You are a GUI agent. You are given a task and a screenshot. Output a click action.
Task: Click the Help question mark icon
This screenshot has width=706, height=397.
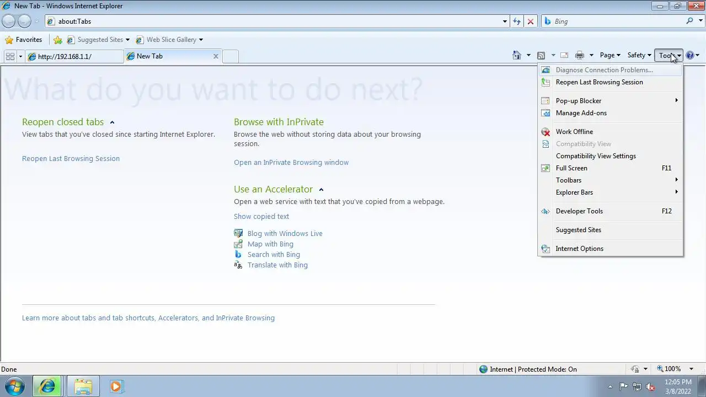(689, 55)
